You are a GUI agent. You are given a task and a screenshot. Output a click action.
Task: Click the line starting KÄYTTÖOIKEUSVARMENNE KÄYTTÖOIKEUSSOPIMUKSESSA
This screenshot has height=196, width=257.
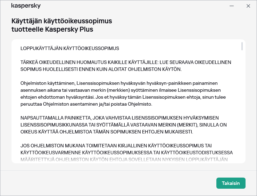[126, 153]
